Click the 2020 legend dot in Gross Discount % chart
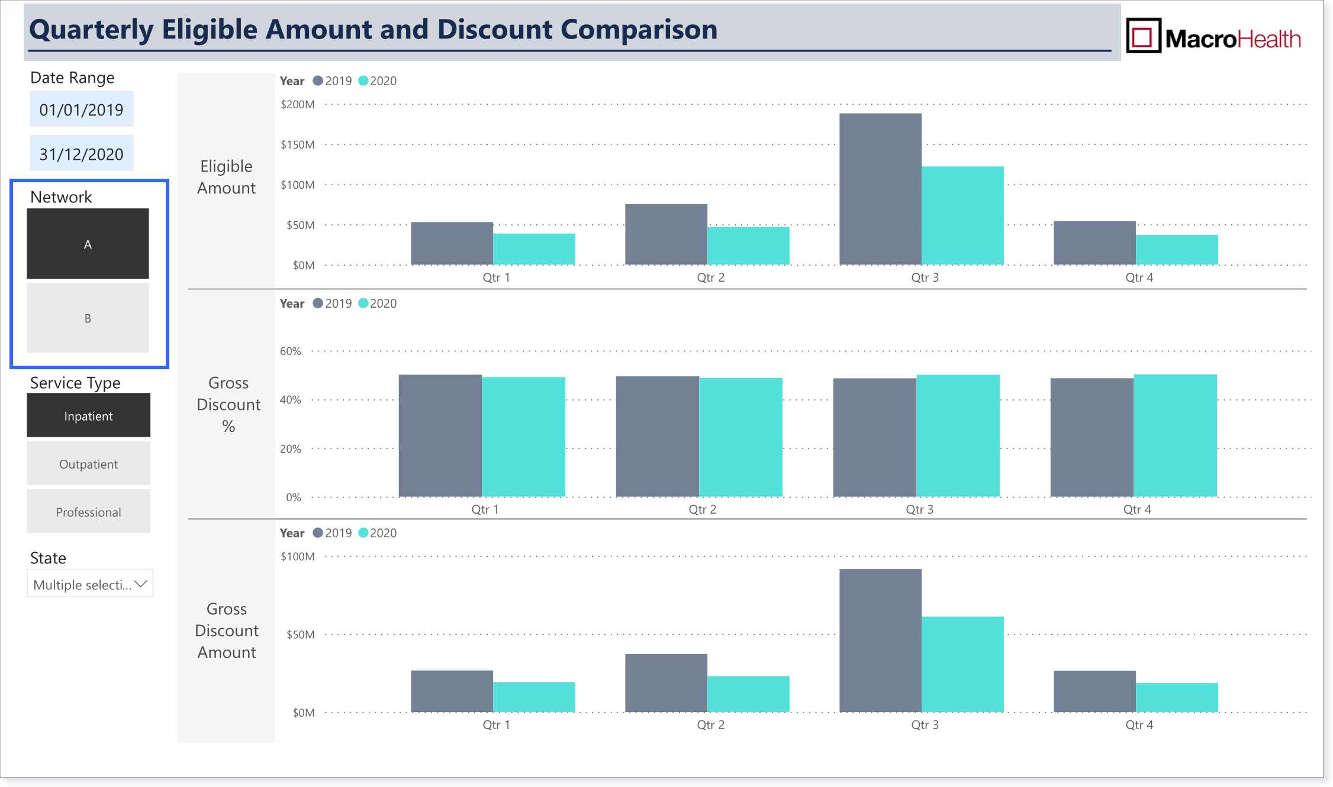Screen dimensions: 1333x787 point(363,304)
